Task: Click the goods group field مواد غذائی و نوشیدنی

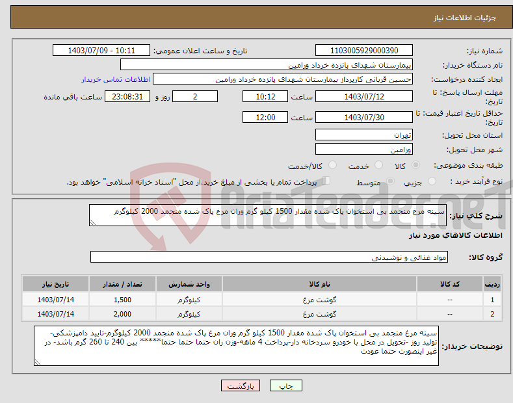Action: (269, 257)
